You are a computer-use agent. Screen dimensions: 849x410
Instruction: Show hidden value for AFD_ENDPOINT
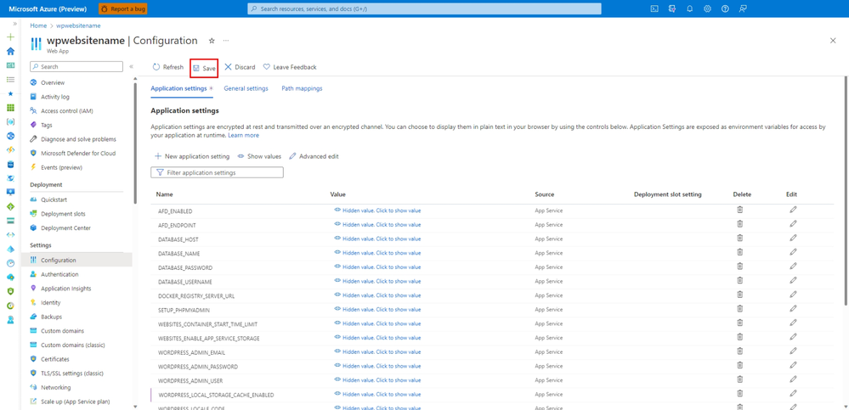(377, 224)
